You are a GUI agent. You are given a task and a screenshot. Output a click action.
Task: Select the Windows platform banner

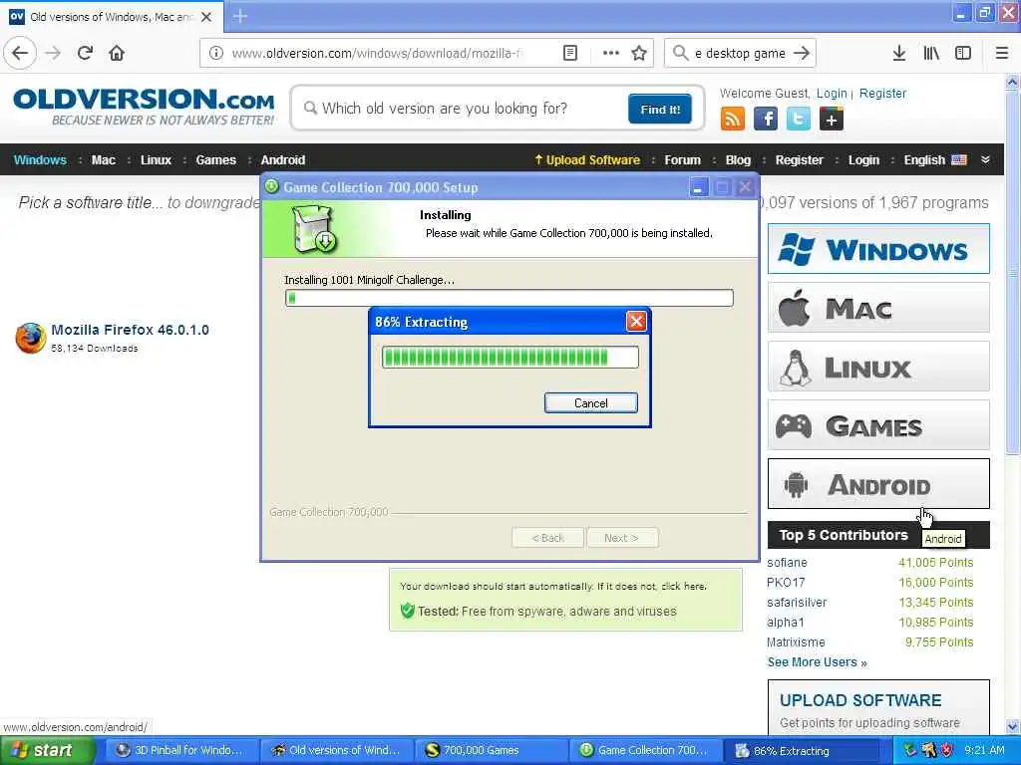(878, 248)
